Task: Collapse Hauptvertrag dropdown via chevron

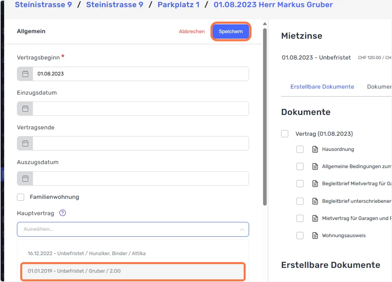Action: (x=242, y=230)
